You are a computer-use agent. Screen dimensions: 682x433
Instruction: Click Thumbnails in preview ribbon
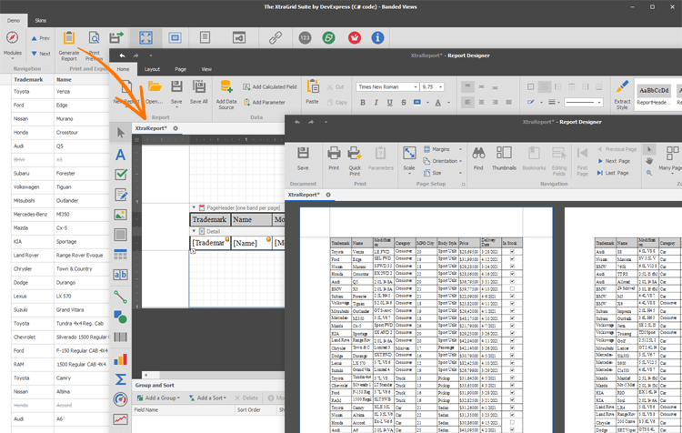click(504, 153)
